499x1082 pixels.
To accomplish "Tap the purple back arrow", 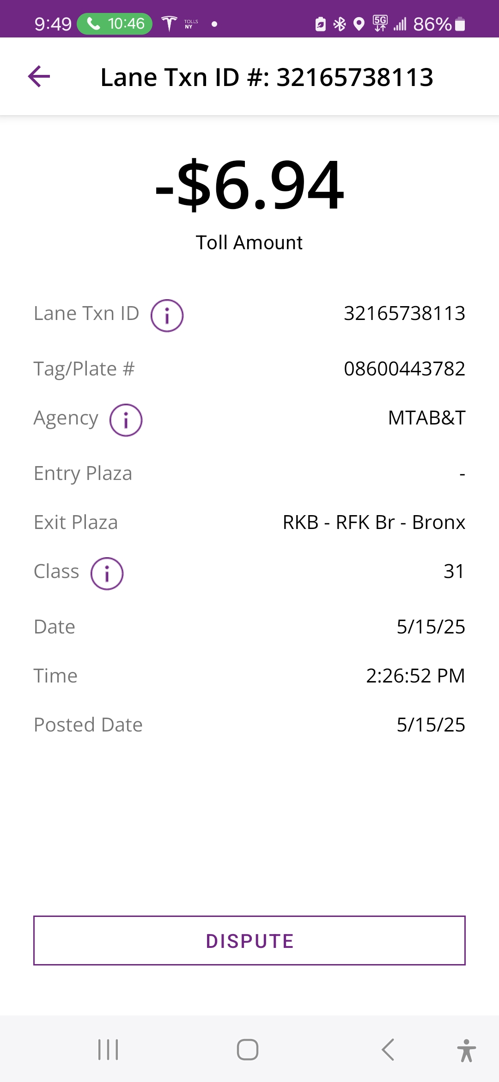I will tap(39, 76).
